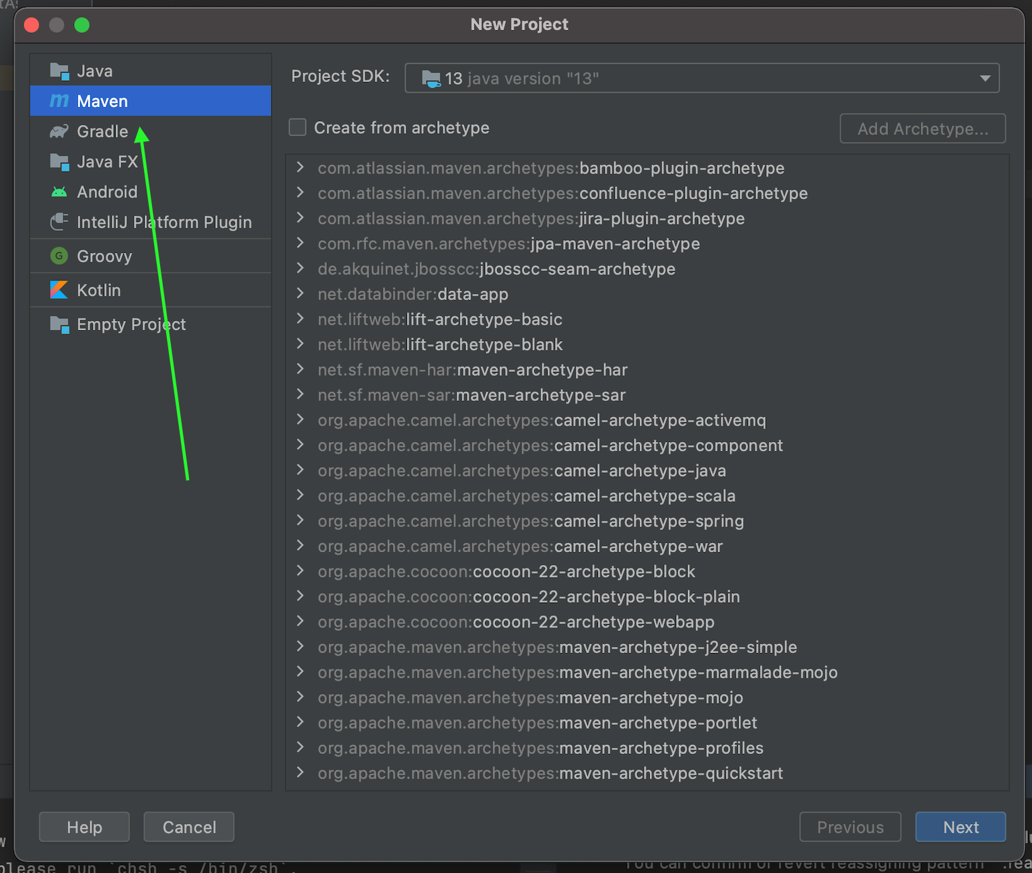This screenshot has height=873, width=1032.
Task: Choose Groovy project type
Action: pyautogui.click(x=151, y=256)
